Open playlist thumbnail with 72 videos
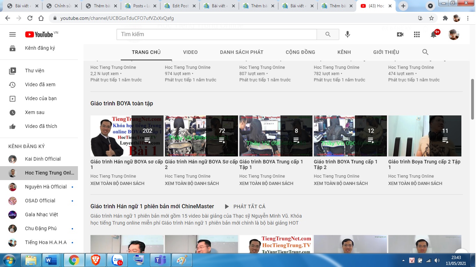476x267 pixels. pos(201,136)
